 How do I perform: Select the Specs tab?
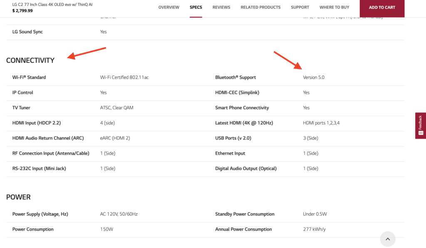coord(196,7)
